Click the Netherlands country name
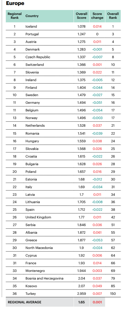The height and width of the screenshot is (311, 126). (x=35, y=126)
